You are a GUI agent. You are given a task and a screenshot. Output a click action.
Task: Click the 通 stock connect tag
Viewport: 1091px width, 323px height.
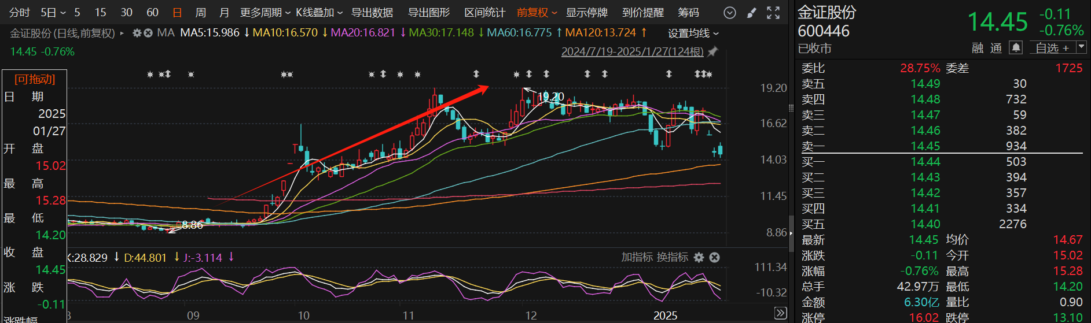click(x=996, y=48)
